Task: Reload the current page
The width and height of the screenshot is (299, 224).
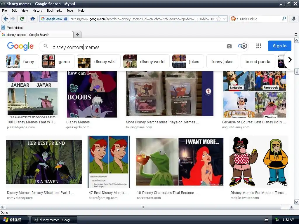Action: click(x=22, y=19)
